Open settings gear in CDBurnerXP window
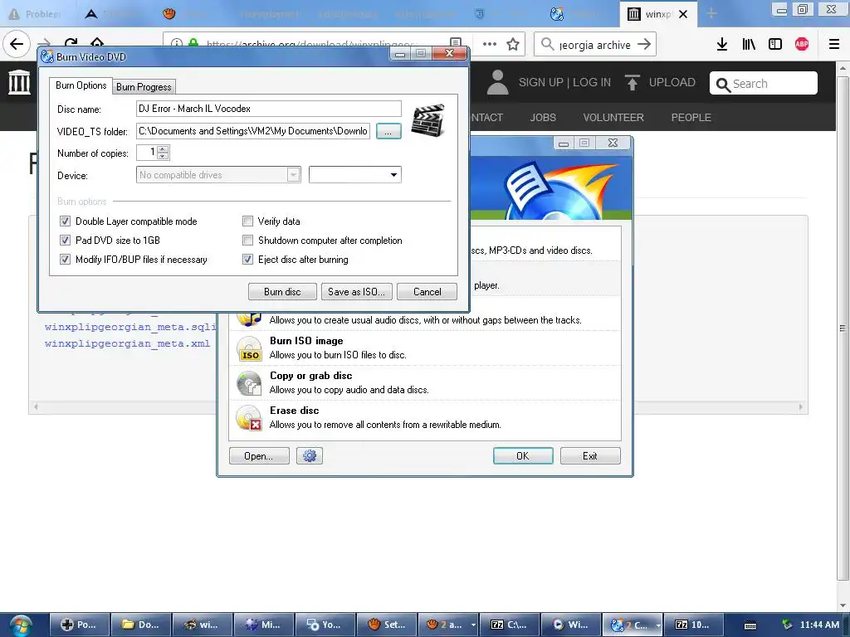The image size is (850, 637). click(310, 456)
